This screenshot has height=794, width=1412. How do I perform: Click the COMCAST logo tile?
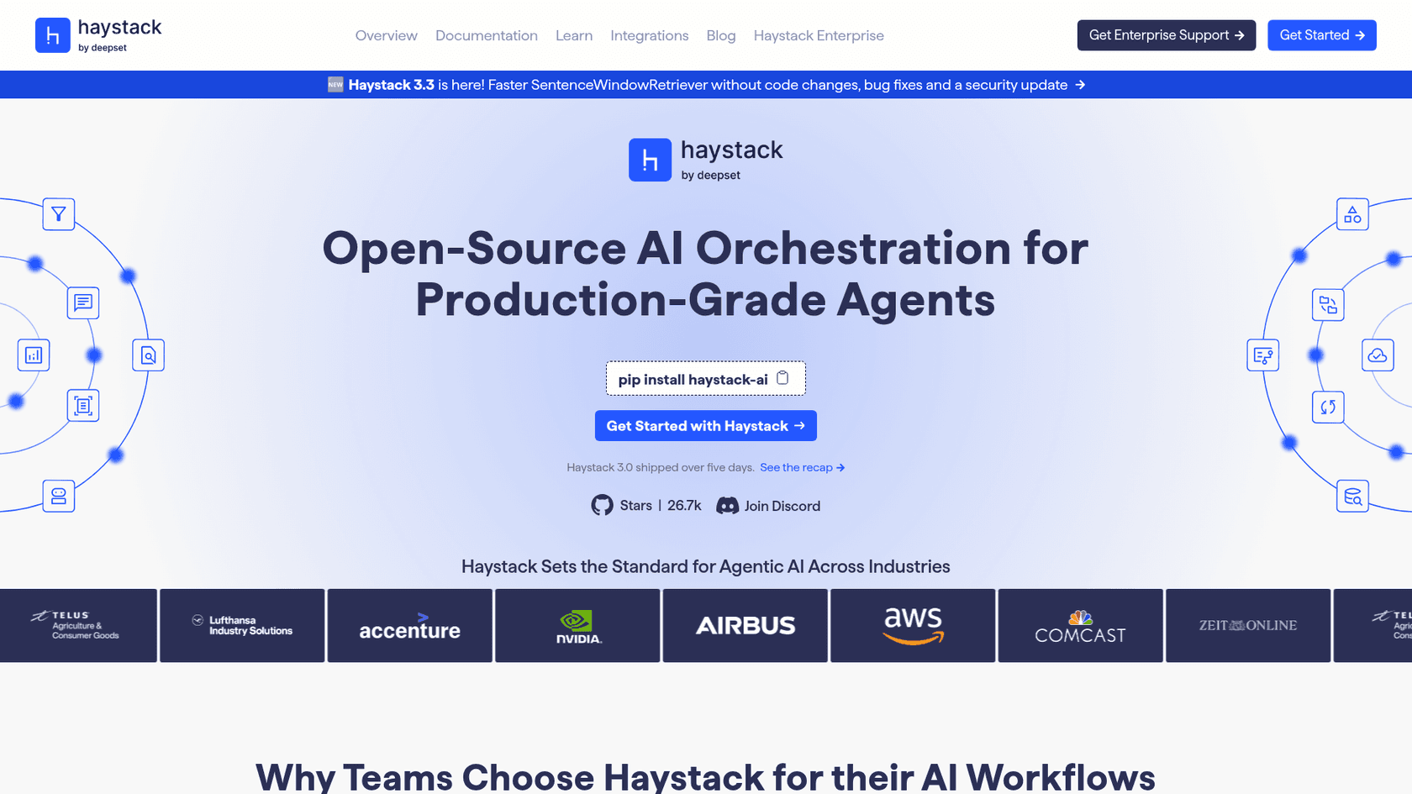coord(1080,625)
